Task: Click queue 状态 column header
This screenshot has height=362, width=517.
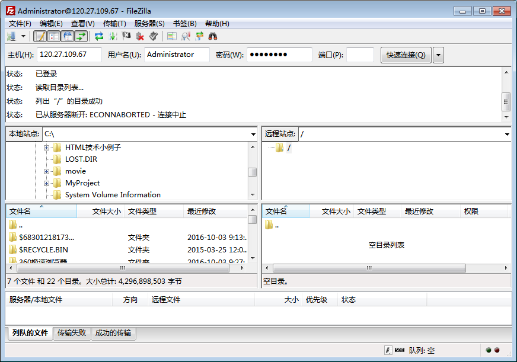Action: (382, 299)
